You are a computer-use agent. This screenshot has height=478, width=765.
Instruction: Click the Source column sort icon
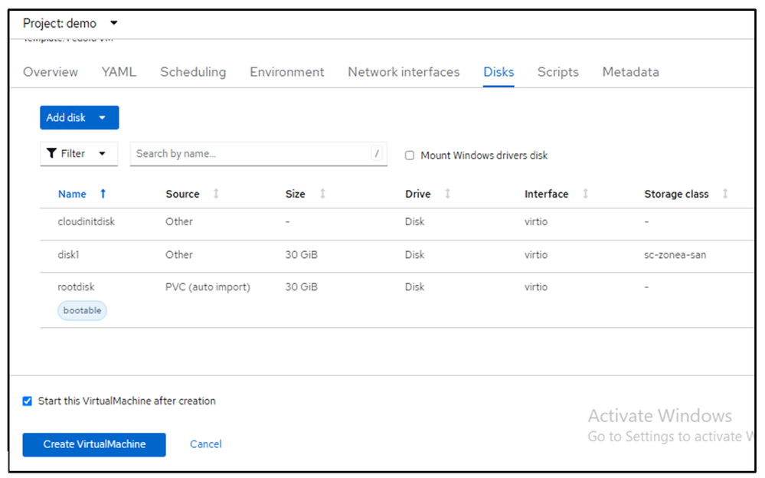coord(216,194)
